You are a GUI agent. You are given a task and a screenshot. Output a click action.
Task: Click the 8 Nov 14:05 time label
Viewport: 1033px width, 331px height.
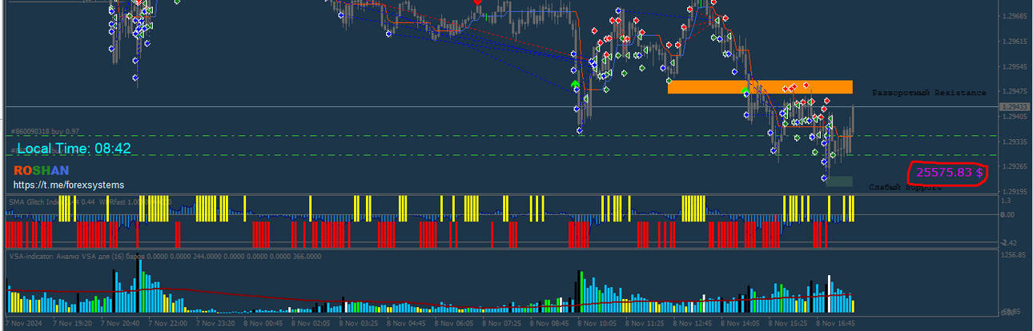click(742, 325)
